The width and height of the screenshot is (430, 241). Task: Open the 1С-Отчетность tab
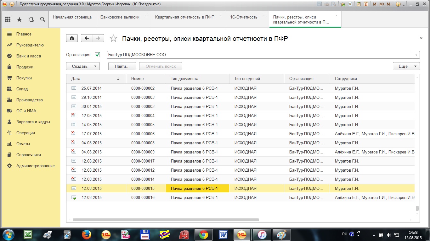[243, 17]
